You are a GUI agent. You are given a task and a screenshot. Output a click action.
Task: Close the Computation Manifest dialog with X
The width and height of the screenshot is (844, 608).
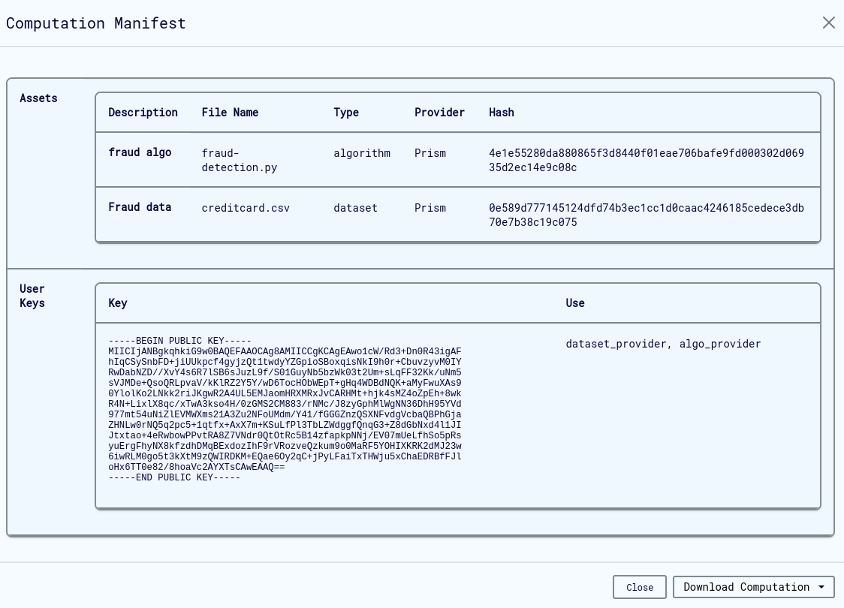pos(829,23)
